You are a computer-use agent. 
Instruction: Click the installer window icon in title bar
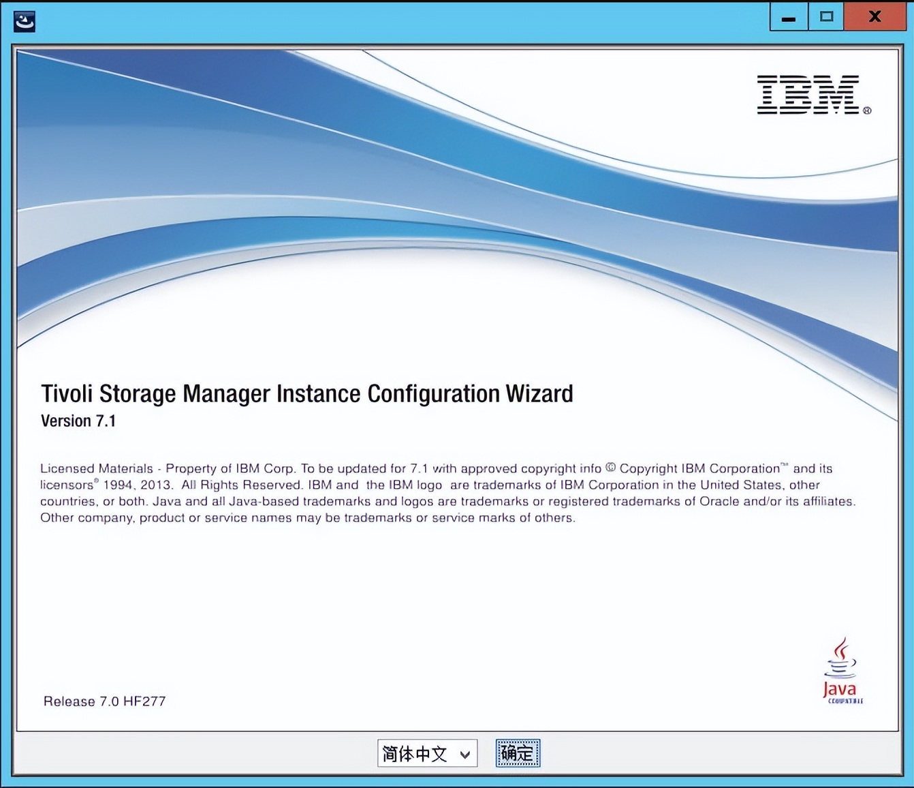[25, 21]
